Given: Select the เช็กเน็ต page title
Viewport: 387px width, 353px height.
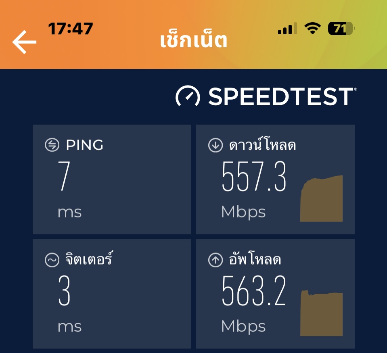Looking at the screenshot, I should 194,40.
